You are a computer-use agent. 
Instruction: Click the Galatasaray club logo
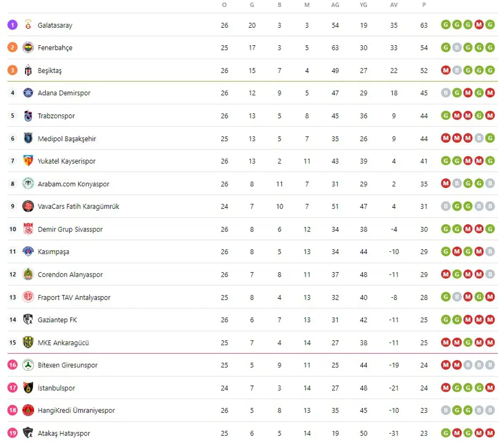(28, 25)
